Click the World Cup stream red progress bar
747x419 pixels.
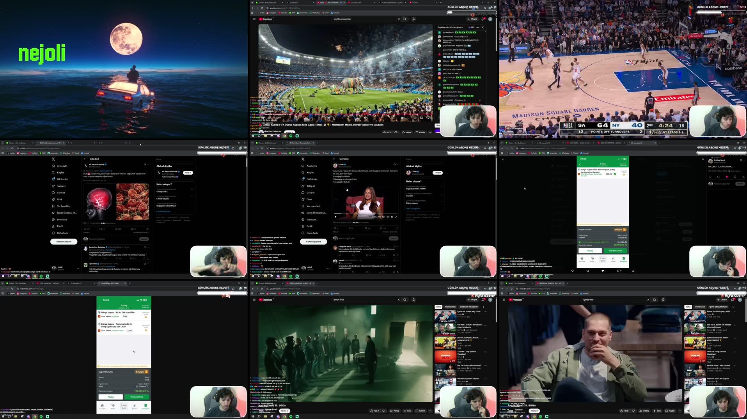tap(345, 114)
